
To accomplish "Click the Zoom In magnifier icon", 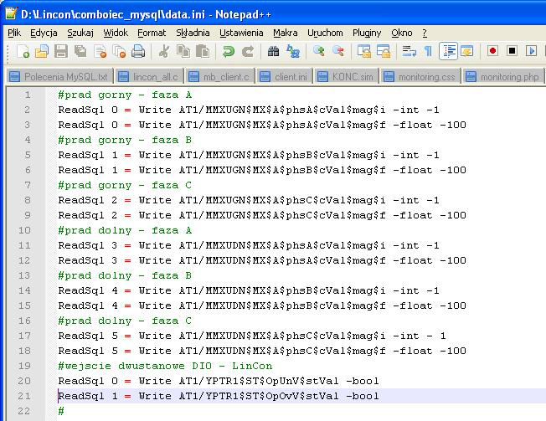I will (x=318, y=52).
